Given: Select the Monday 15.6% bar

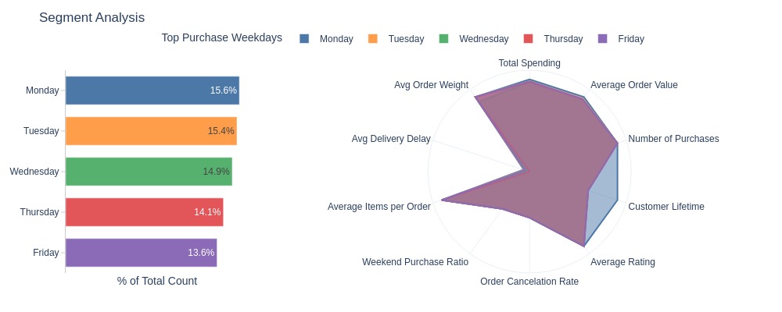Looking at the screenshot, I should [152, 90].
